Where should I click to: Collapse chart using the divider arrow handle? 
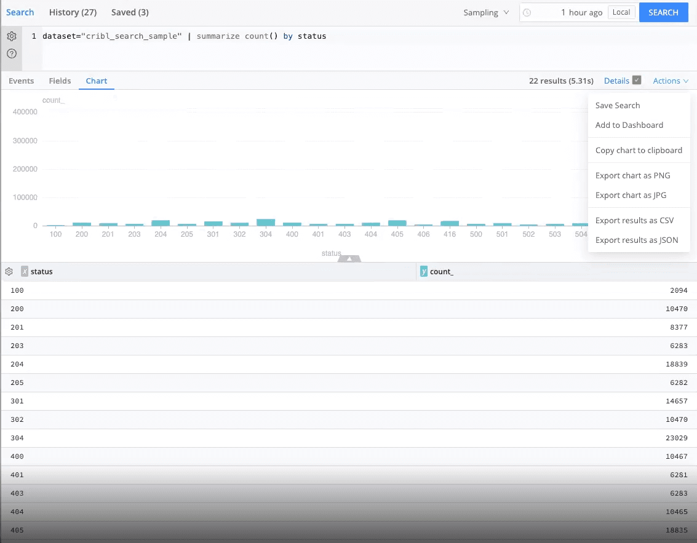(x=349, y=259)
